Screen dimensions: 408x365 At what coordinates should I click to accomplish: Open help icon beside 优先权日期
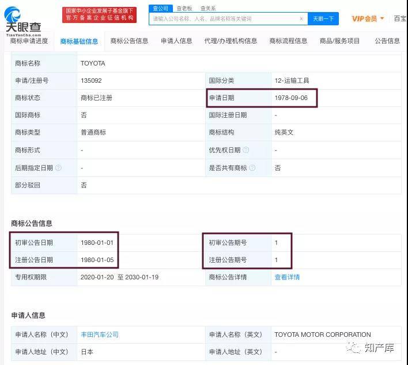(245, 150)
